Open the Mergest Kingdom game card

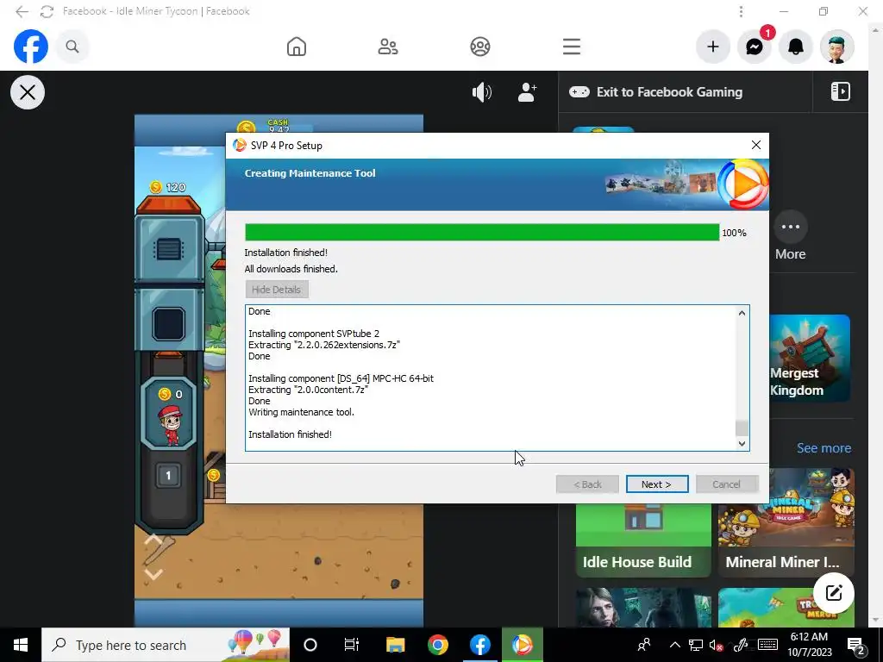click(x=809, y=358)
